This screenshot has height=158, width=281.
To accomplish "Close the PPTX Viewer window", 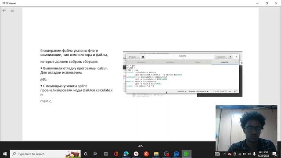I will 276,3.
